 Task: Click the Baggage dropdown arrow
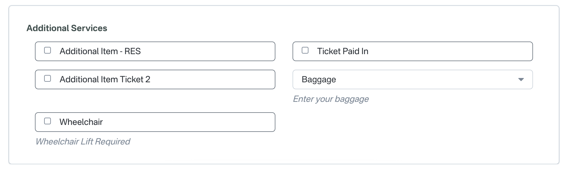(x=521, y=80)
